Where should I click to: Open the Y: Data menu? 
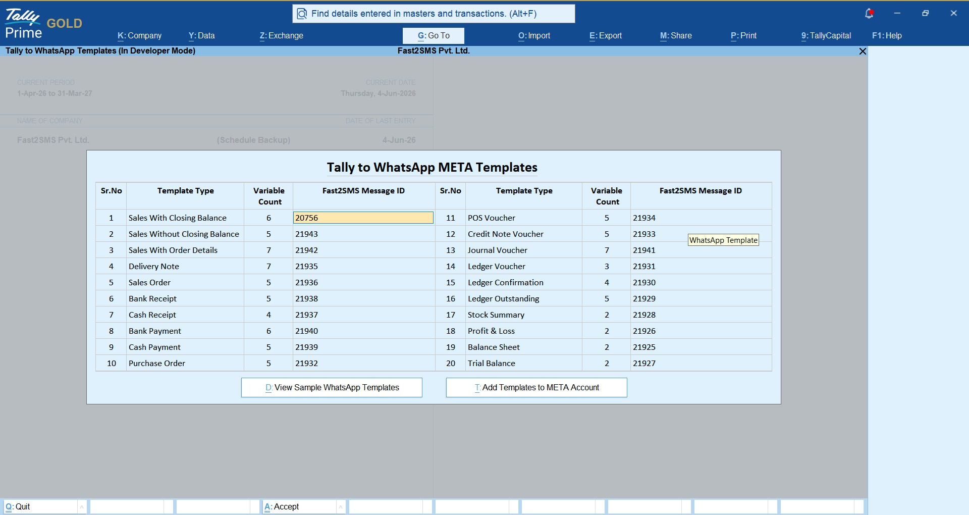[201, 35]
